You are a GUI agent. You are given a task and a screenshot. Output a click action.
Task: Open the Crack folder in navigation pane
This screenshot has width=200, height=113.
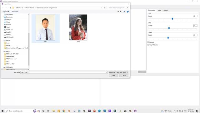[x=8, y=43]
